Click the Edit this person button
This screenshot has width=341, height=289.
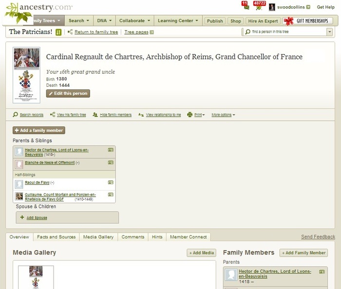coord(68,93)
